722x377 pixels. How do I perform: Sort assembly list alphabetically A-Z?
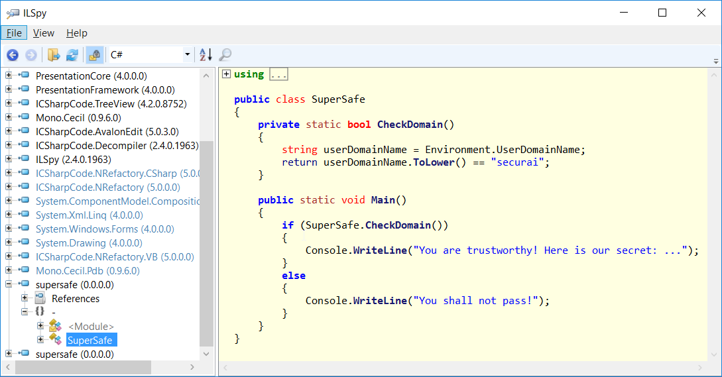coord(206,55)
